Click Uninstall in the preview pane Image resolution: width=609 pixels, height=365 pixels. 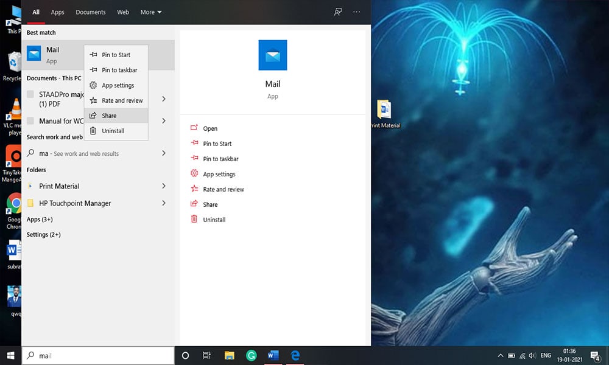point(214,220)
